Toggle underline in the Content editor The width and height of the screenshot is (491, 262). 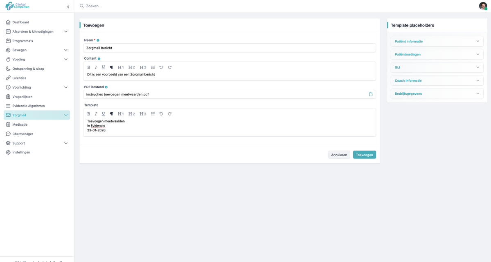(103, 67)
